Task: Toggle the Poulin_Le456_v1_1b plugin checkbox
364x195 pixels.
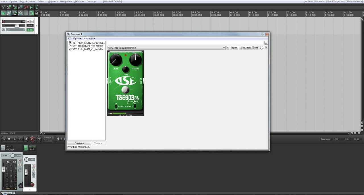Action: point(70,49)
